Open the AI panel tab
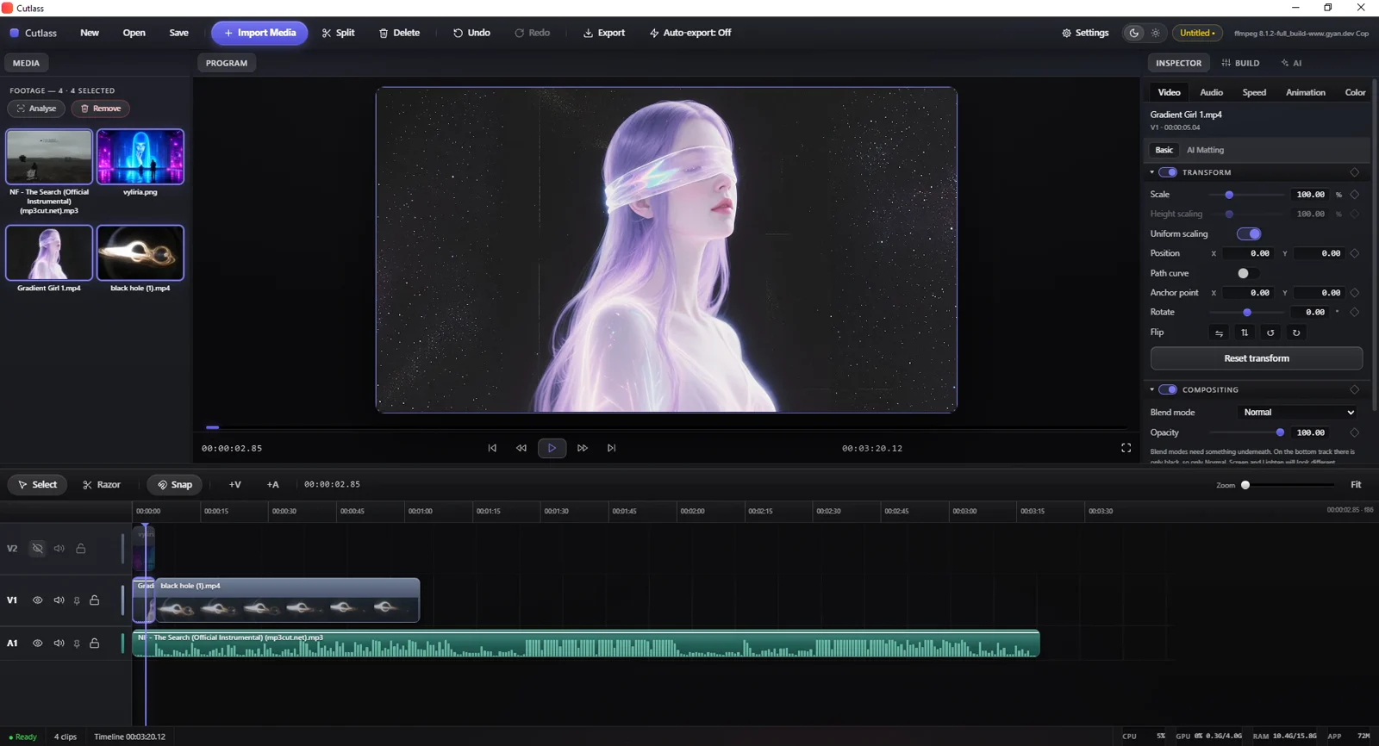 (1291, 63)
